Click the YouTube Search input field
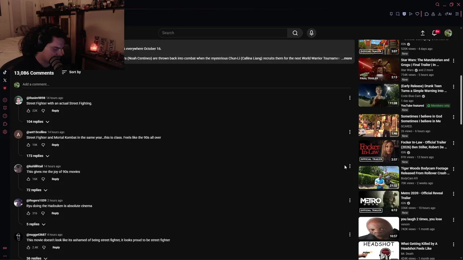The height and width of the screenshot is (260, 463). click(223, 33)
